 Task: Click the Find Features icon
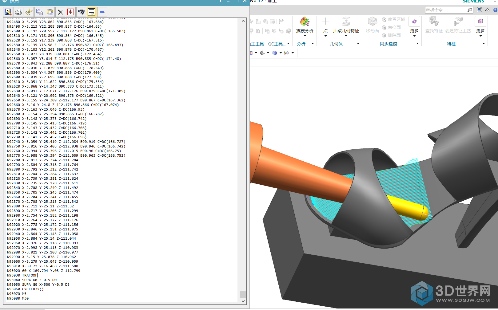point(434,22)
